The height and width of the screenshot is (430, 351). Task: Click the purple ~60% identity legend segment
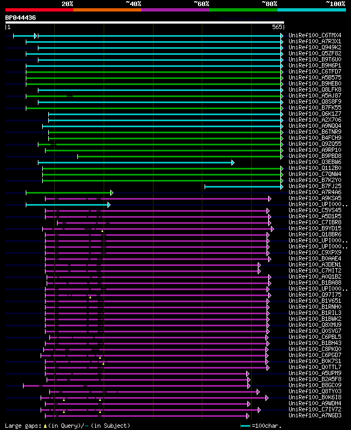pos(175,10)
